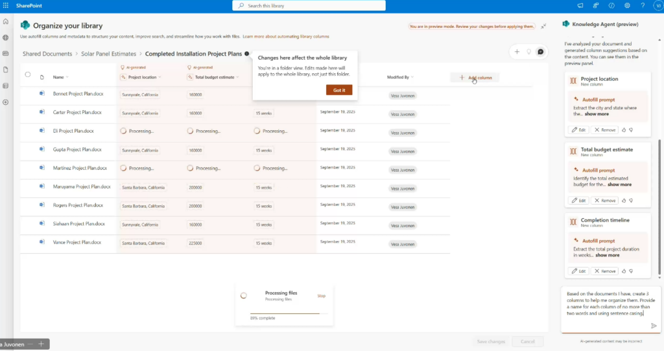Thumbs up the Total budget estimate suggestion
664x351 pixels.
[x=624, y=201]
